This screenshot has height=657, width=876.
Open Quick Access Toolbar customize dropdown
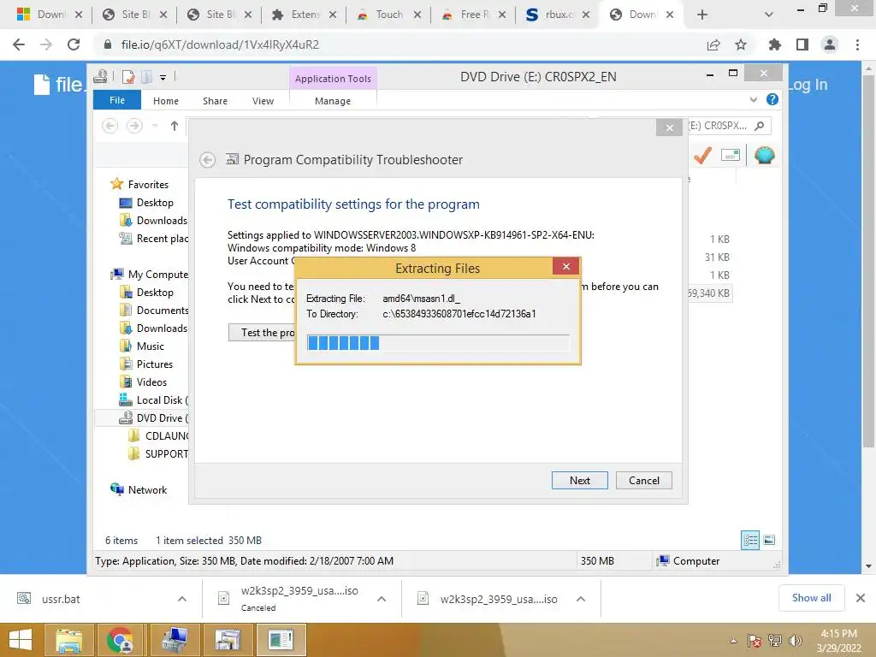163,78
